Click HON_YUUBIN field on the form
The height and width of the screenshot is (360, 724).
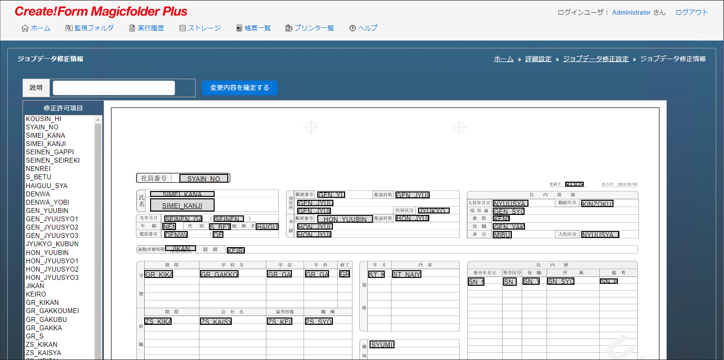click(x=345, y=219)
